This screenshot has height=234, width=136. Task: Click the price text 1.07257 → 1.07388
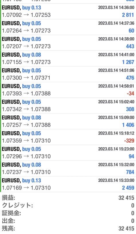click(26, 125)
